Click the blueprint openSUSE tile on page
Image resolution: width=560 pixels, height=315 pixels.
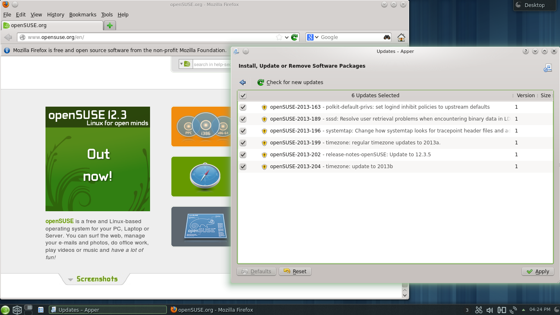201,226
